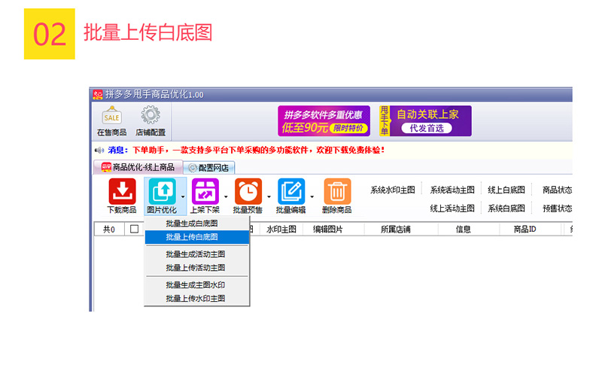Click the 自动关联上家 代发首选 banner
This screenshot has height=365, width=602.
tap(425, 121)
